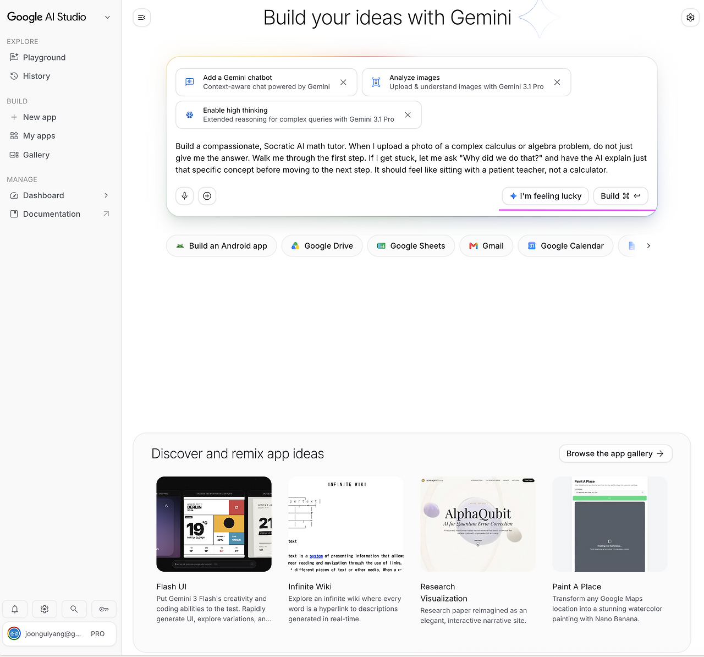The image size is (704, 657).
Task: Select the Google Calendar suggestion chip
Action: coord(565,246)
